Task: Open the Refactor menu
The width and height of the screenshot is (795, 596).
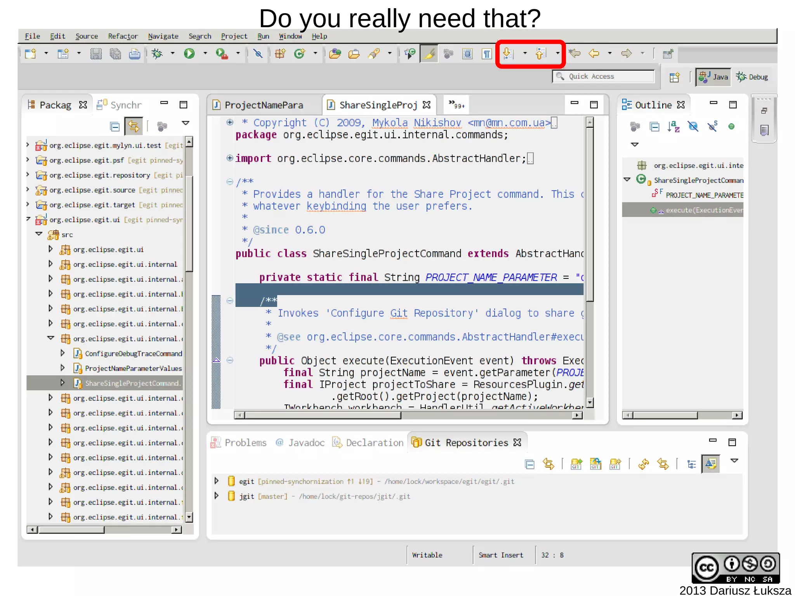Action: click(123, 36)
